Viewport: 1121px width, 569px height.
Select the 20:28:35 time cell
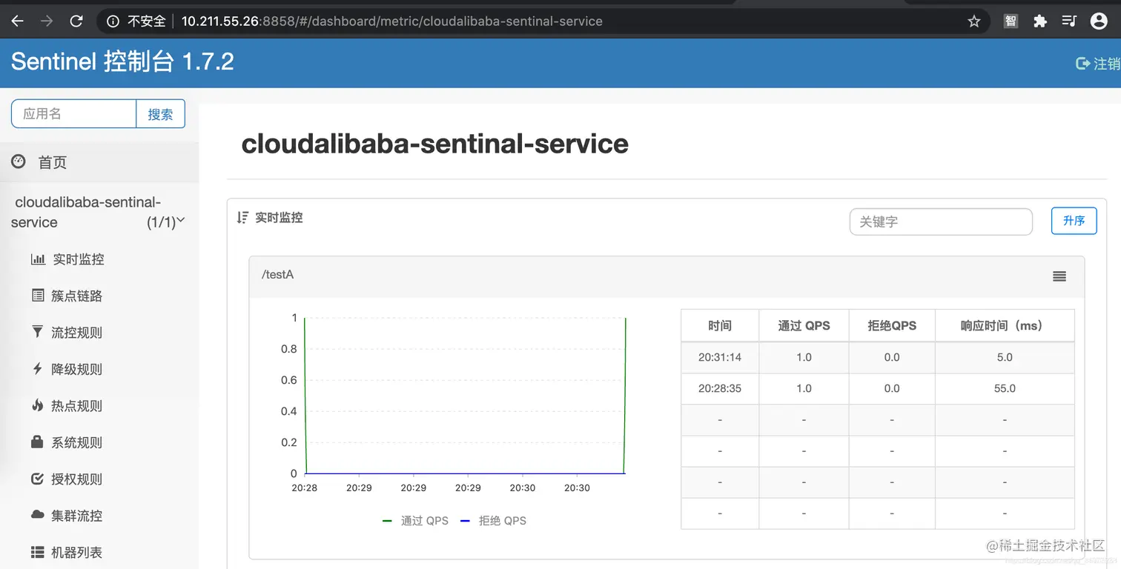point(720,388)
